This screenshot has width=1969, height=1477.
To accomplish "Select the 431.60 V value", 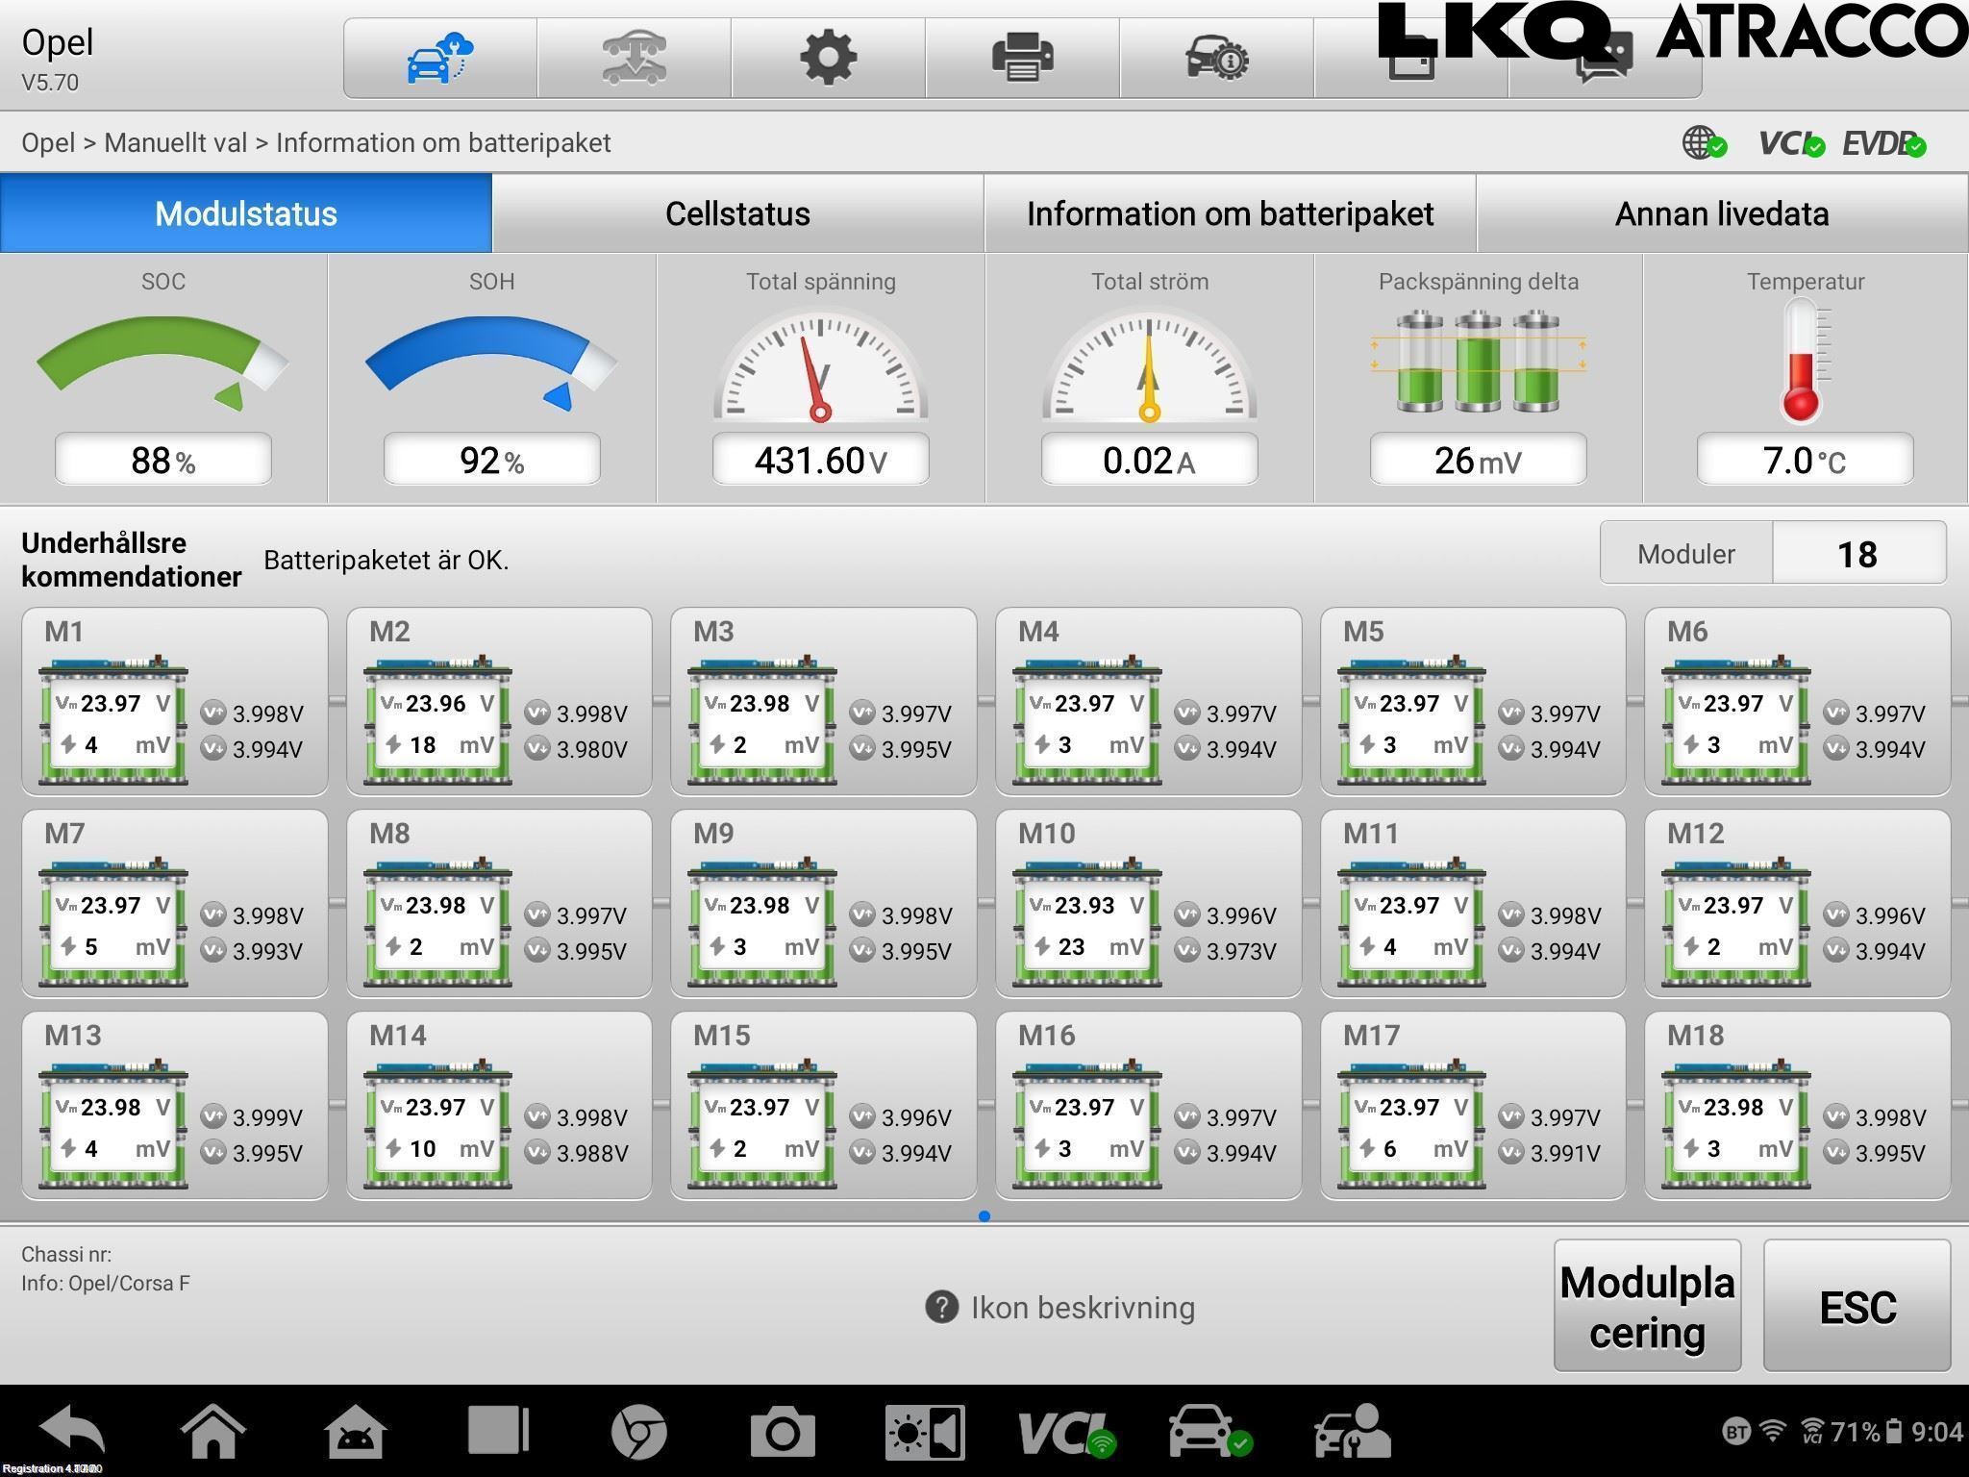I will coord(820,460).
